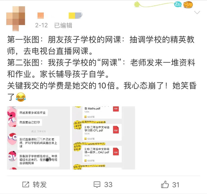Click the Zzz sleep bubble icon
The image size is (207, 194).
tap(177, 4)
